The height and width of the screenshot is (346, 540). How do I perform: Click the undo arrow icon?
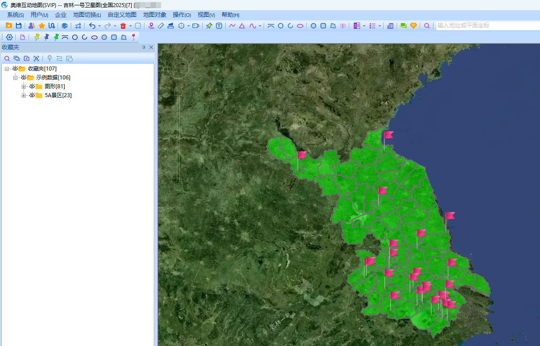point(92,26)
